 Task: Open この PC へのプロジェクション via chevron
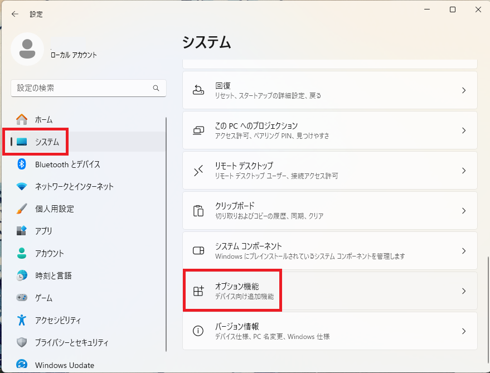tap(464, 130)
